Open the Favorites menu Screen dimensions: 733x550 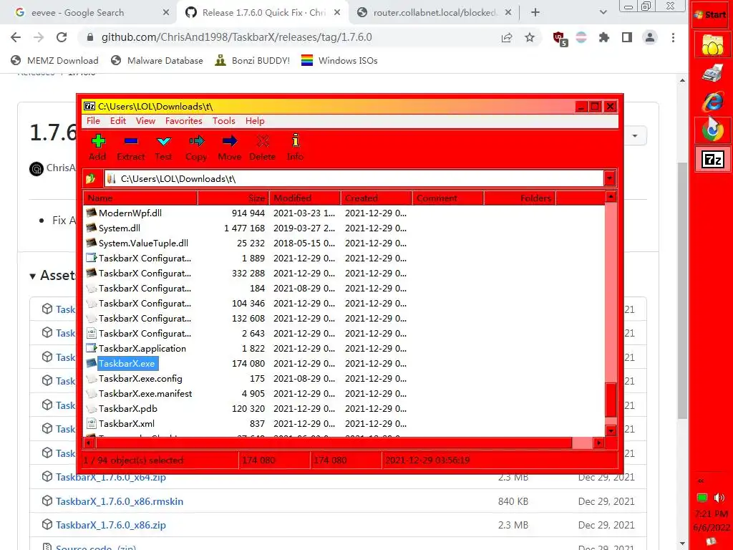(x=184, y=120)
